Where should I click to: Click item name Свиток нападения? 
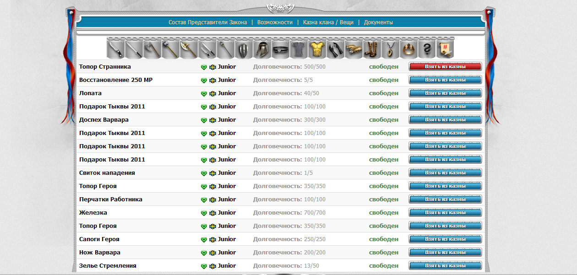pos(107,173)
